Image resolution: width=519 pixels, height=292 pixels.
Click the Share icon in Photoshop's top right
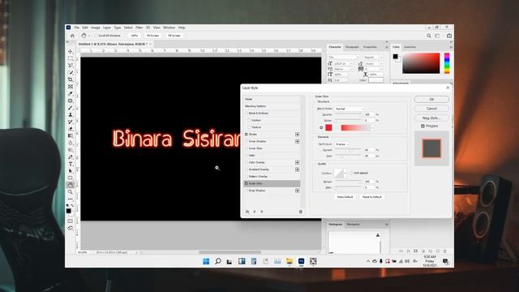pyautogui.click(x=449, y=36)
